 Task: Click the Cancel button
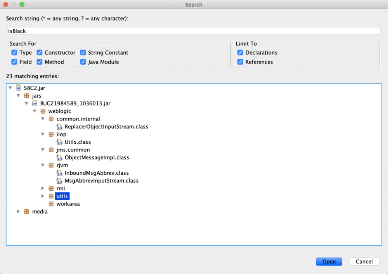click(364, 261)
